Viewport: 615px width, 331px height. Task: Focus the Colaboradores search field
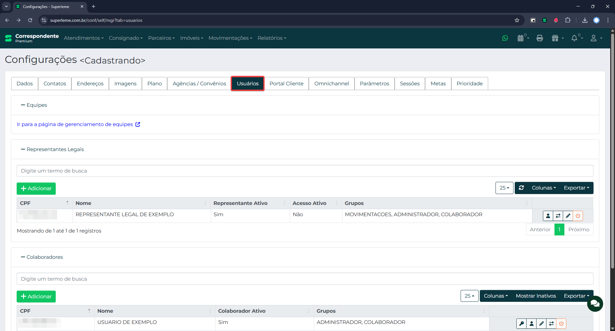[305, 279]
